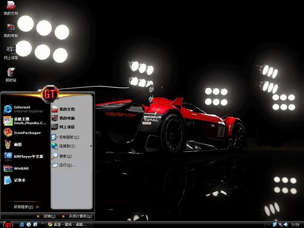The image size is (304, 228).
Task: Click the safely remove hardware tray icon
Action: (x=280, y=224)
